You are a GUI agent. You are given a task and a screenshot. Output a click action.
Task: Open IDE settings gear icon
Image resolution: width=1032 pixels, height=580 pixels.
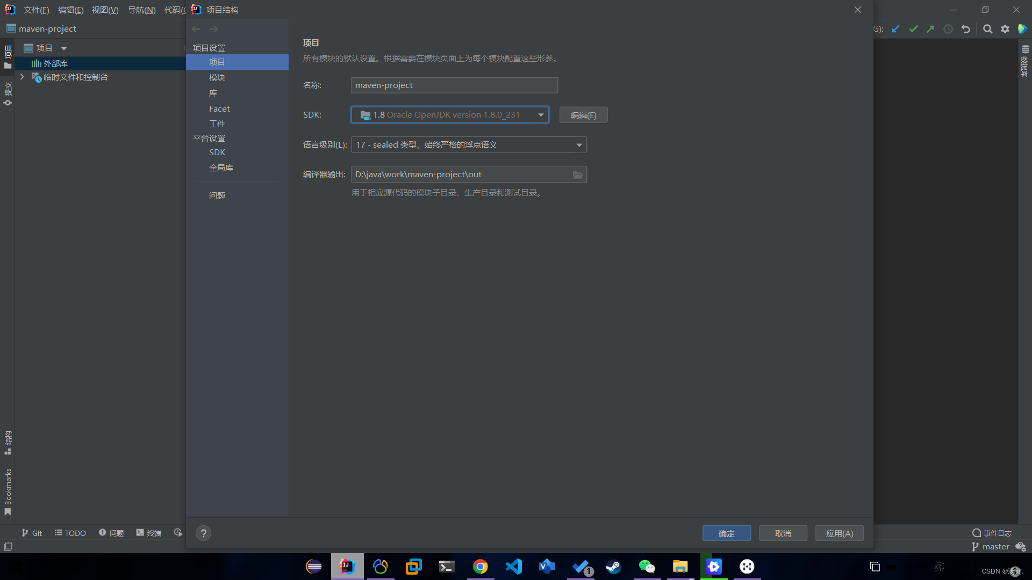(x=1005, y=29)
